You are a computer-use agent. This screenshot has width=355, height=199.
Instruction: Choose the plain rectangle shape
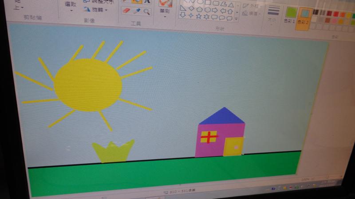[208, 3]
